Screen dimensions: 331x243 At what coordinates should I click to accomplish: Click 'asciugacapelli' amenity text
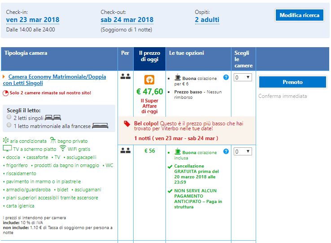[81, 157]
